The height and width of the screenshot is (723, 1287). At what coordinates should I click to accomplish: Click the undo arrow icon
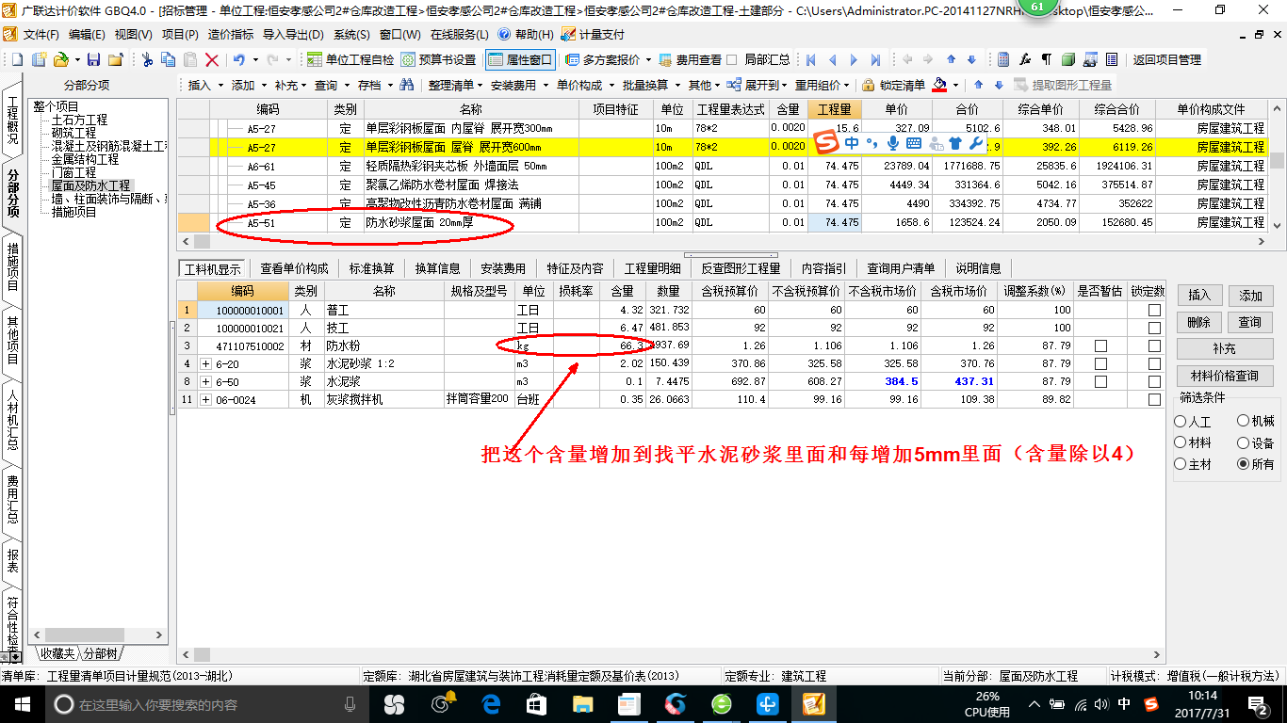238,59
